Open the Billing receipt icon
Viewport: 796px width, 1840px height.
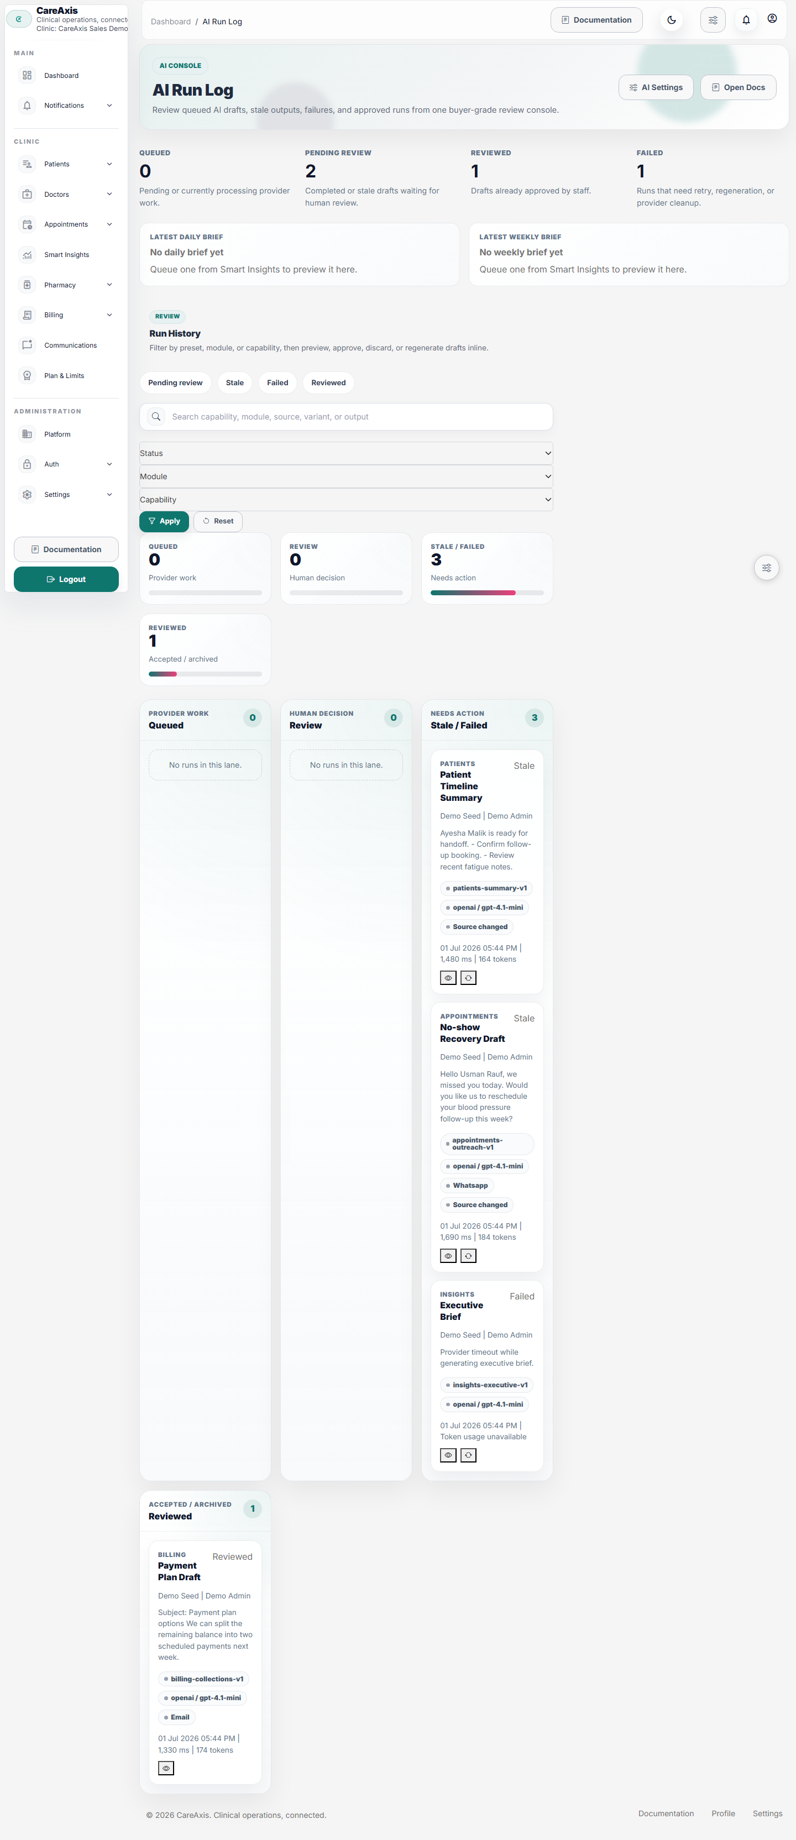click(x=27, y=315)
